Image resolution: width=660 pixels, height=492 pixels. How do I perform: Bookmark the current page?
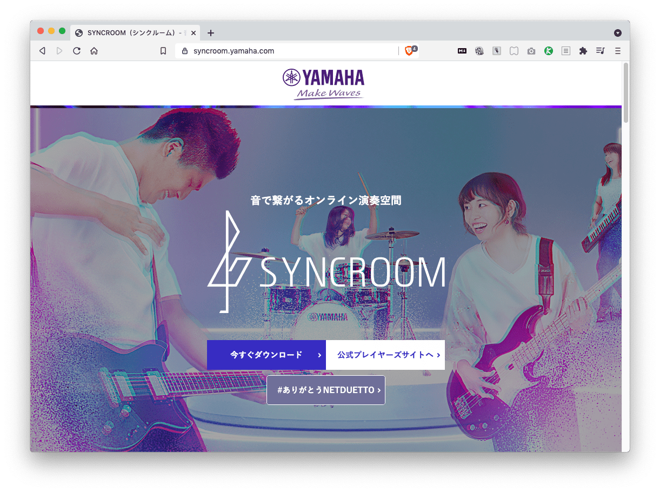coord(163,50)
